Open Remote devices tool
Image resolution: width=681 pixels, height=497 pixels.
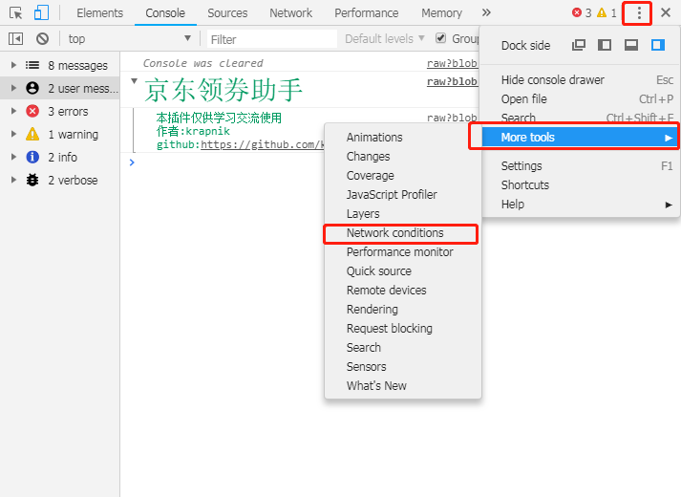click(403, 291)
